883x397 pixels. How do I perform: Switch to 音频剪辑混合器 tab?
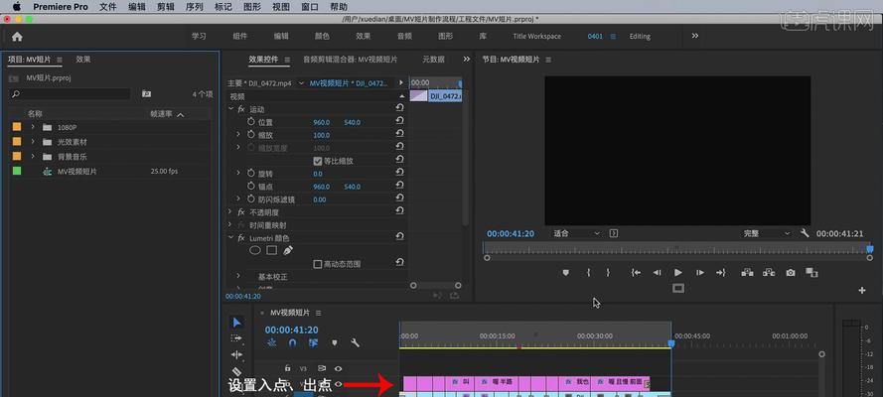[351, 59]
